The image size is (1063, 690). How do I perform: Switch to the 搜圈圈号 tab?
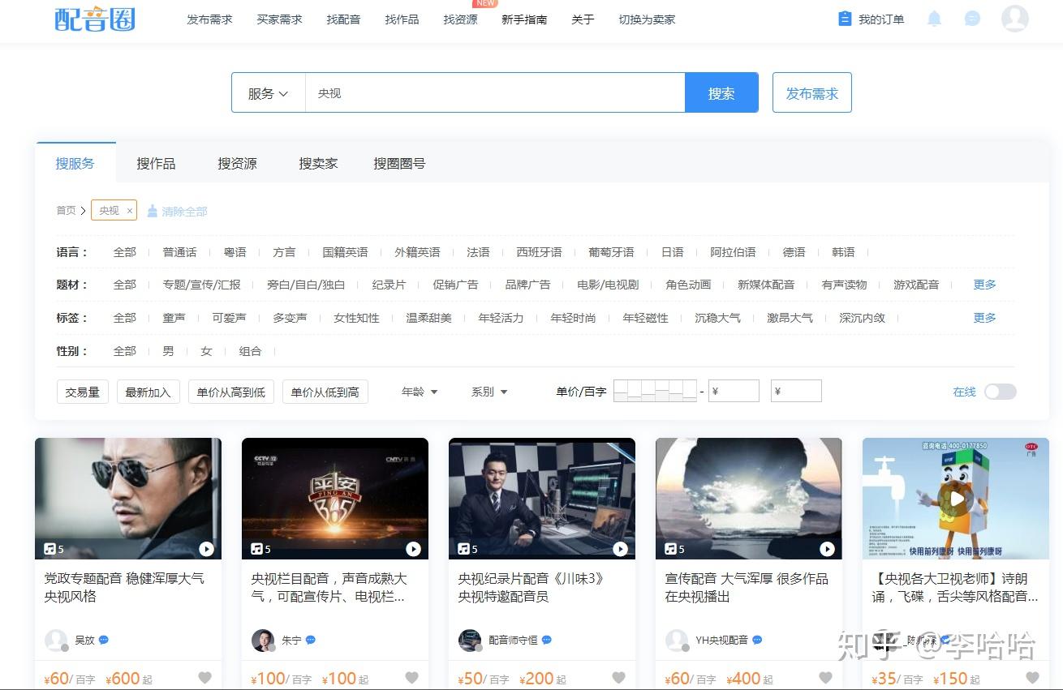(x=399, y=164)
